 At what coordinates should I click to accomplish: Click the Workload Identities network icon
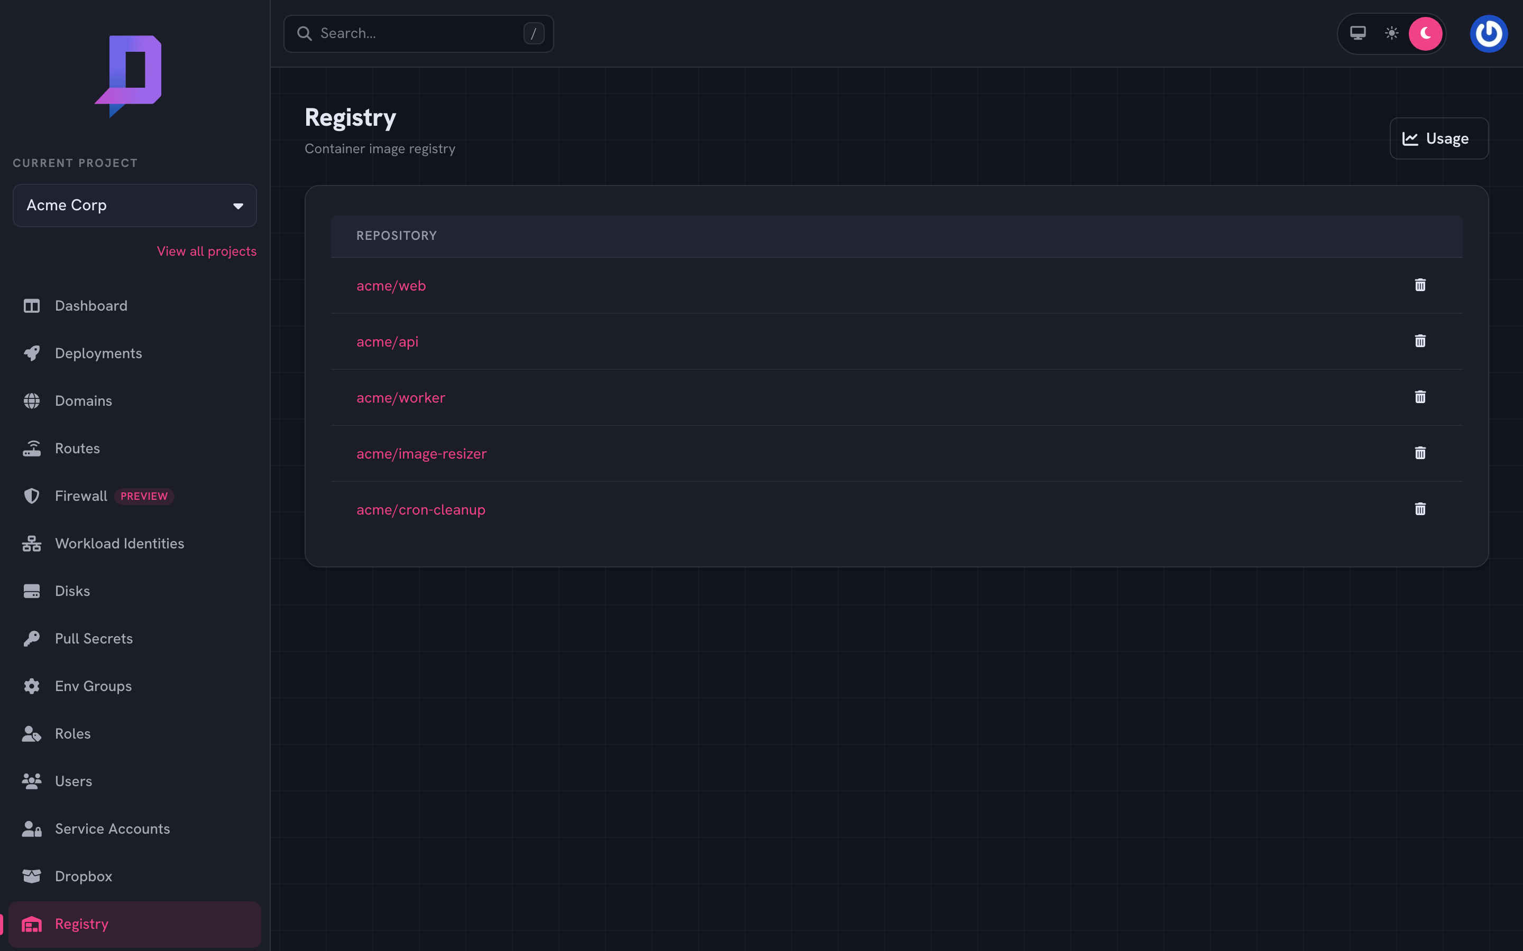pyautogui.click(x=32, y=544)
